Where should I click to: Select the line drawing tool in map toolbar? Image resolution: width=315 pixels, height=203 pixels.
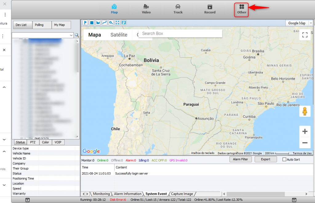coord(104,23)
